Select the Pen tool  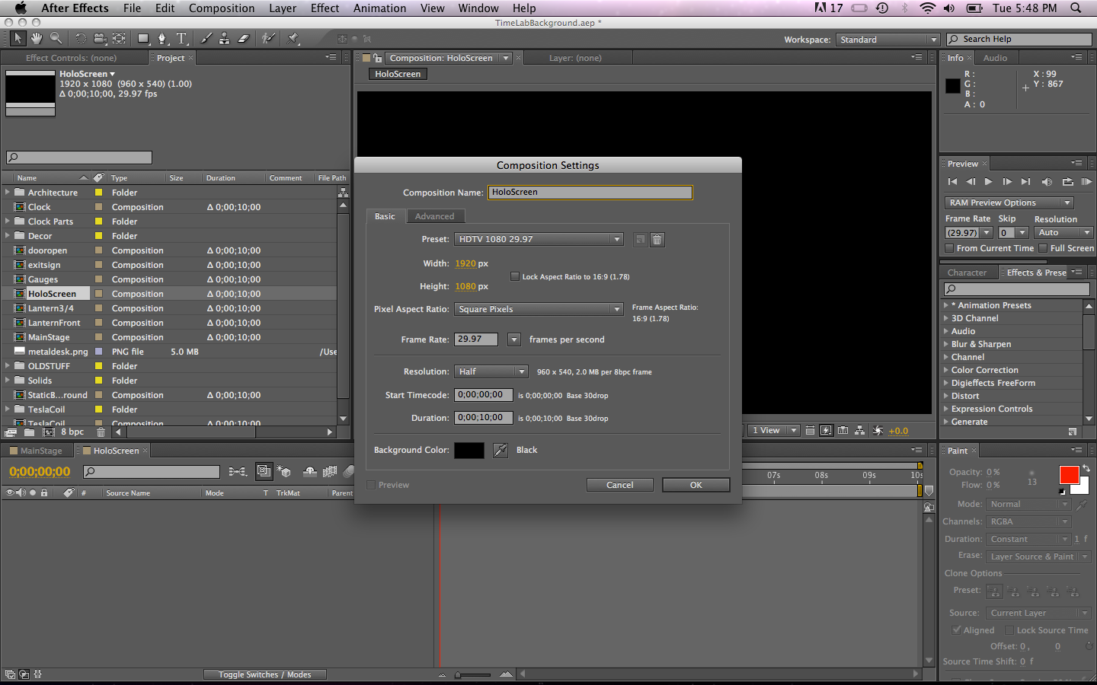(x=162, y=39)
